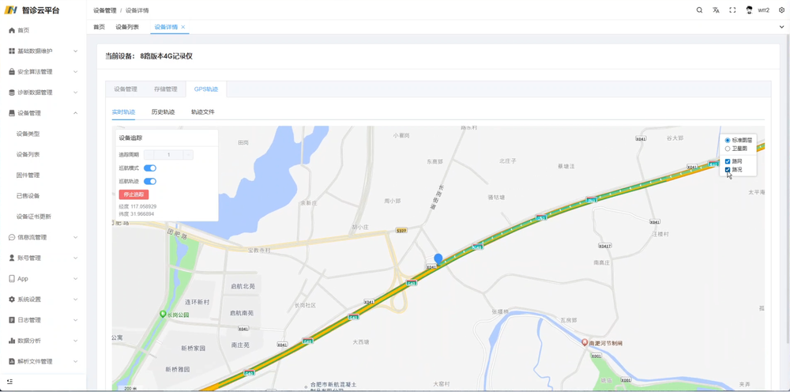The height and width of the screenshot is (392, 790).
Task: Expand the 数据分析 menu chevron
Action: (76, 340)
